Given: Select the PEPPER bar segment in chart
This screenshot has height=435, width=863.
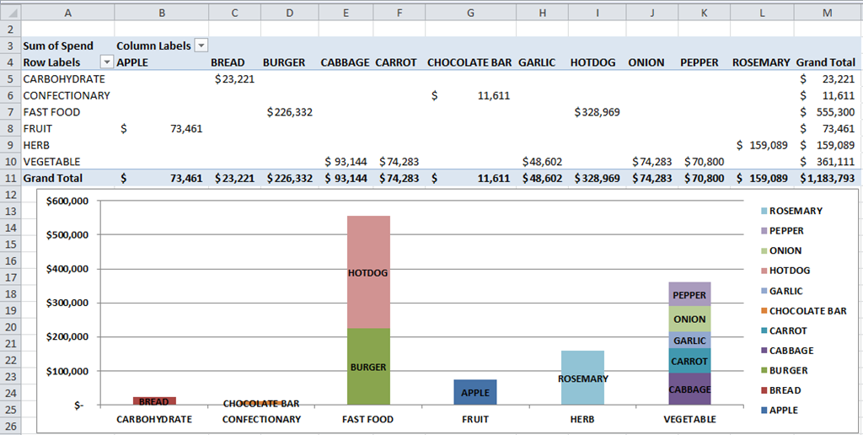Looking at the screenshot, I should click(689, 293).
